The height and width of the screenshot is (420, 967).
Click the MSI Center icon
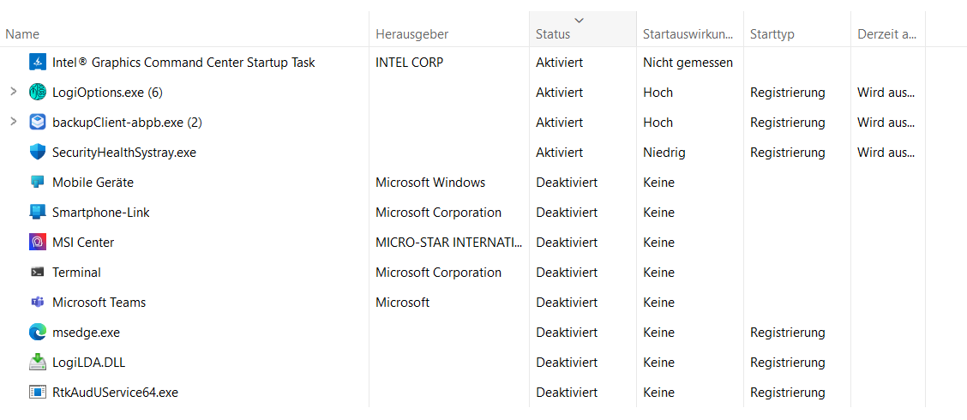coord(38,243)
